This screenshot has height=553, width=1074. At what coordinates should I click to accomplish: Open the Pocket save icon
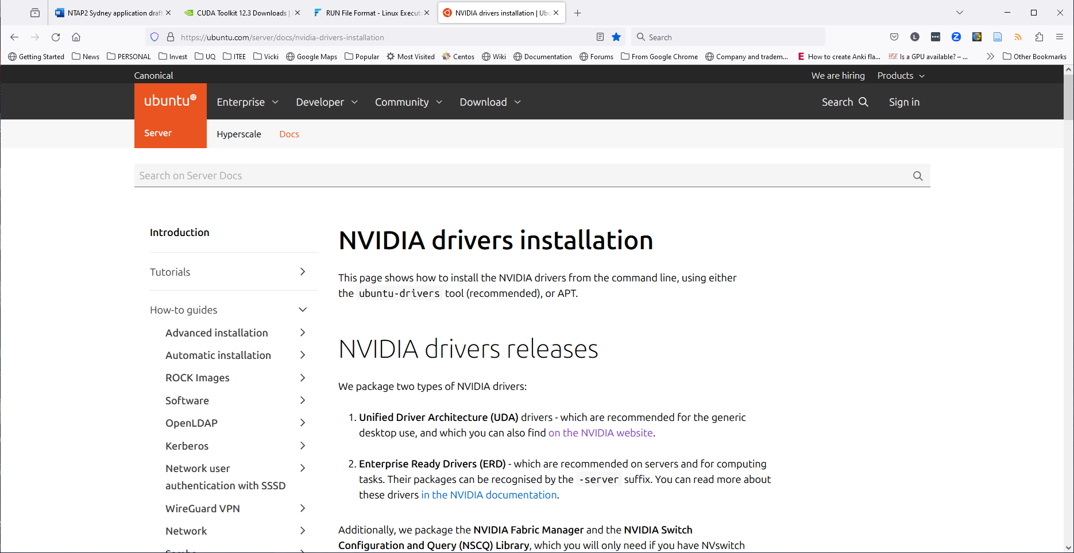pyautogui.click(x=894, y=37)
